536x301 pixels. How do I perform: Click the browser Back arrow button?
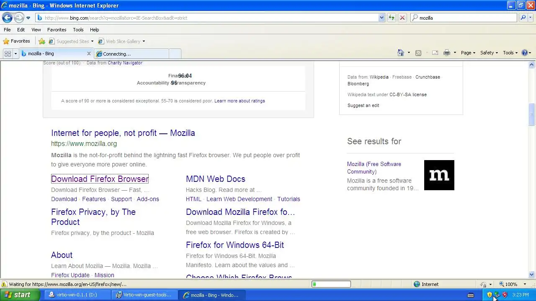coord(7,18)
